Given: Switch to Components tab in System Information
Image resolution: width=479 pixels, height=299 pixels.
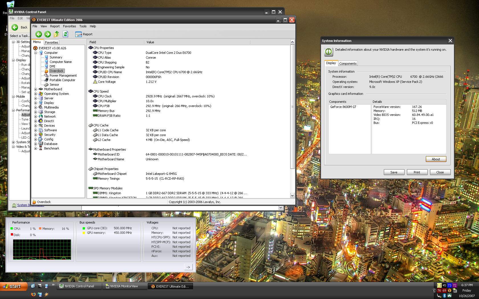Looking at the screenshot, I should [x=348, y=64].
